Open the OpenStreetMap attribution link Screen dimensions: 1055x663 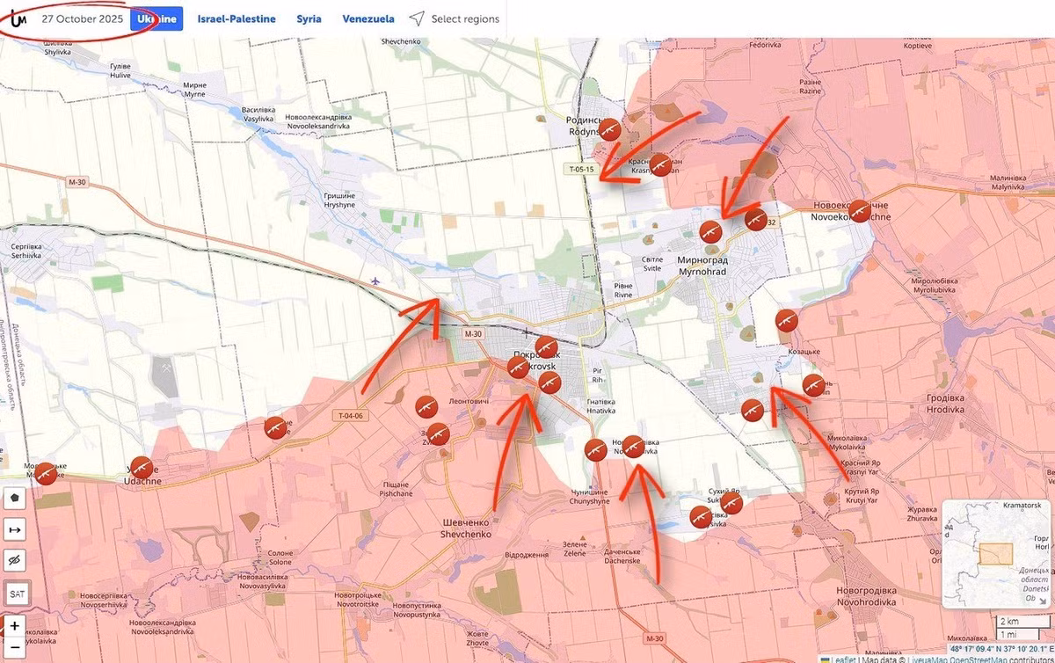click(x=989, y=658)
